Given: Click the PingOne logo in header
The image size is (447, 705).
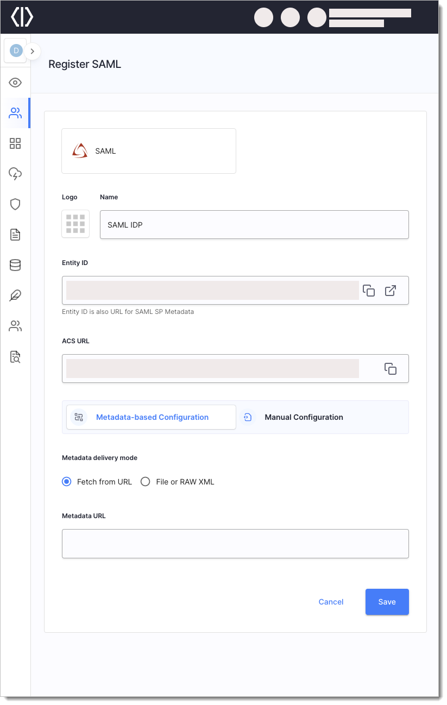Looking at the screenshot, I should click(x=22, y=17).
